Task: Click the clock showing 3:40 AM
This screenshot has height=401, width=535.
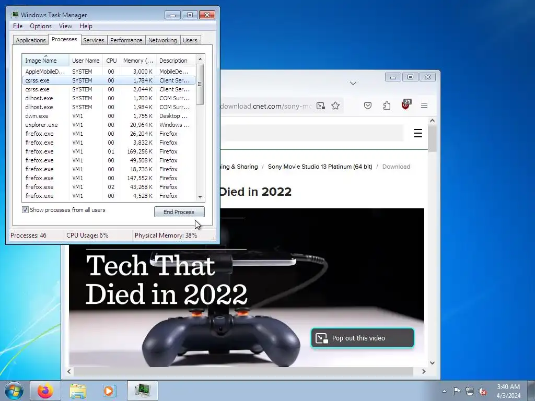Action: (508, 391)
